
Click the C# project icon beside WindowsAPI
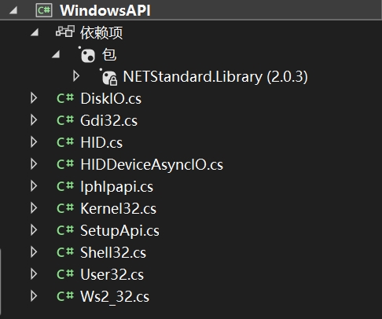44,10
